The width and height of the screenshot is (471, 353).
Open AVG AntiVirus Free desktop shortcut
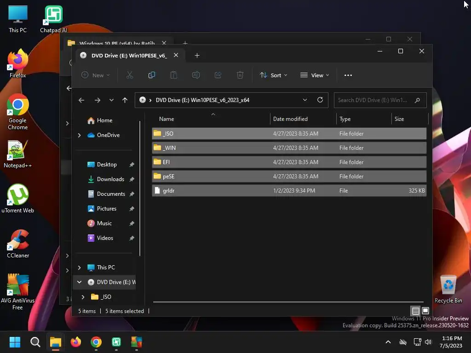(x=18, y=292)
